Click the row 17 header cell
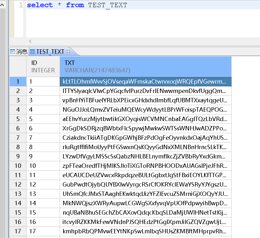This screenshot has width=260, height=238. point(18,231)
